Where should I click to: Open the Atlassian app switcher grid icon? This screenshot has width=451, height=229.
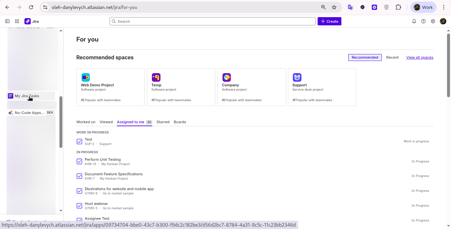(17, 21)
